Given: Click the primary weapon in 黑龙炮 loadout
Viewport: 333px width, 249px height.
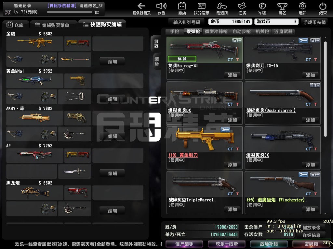Looking at the screenshot, I should pyautogui.click(x=34, y=193).
